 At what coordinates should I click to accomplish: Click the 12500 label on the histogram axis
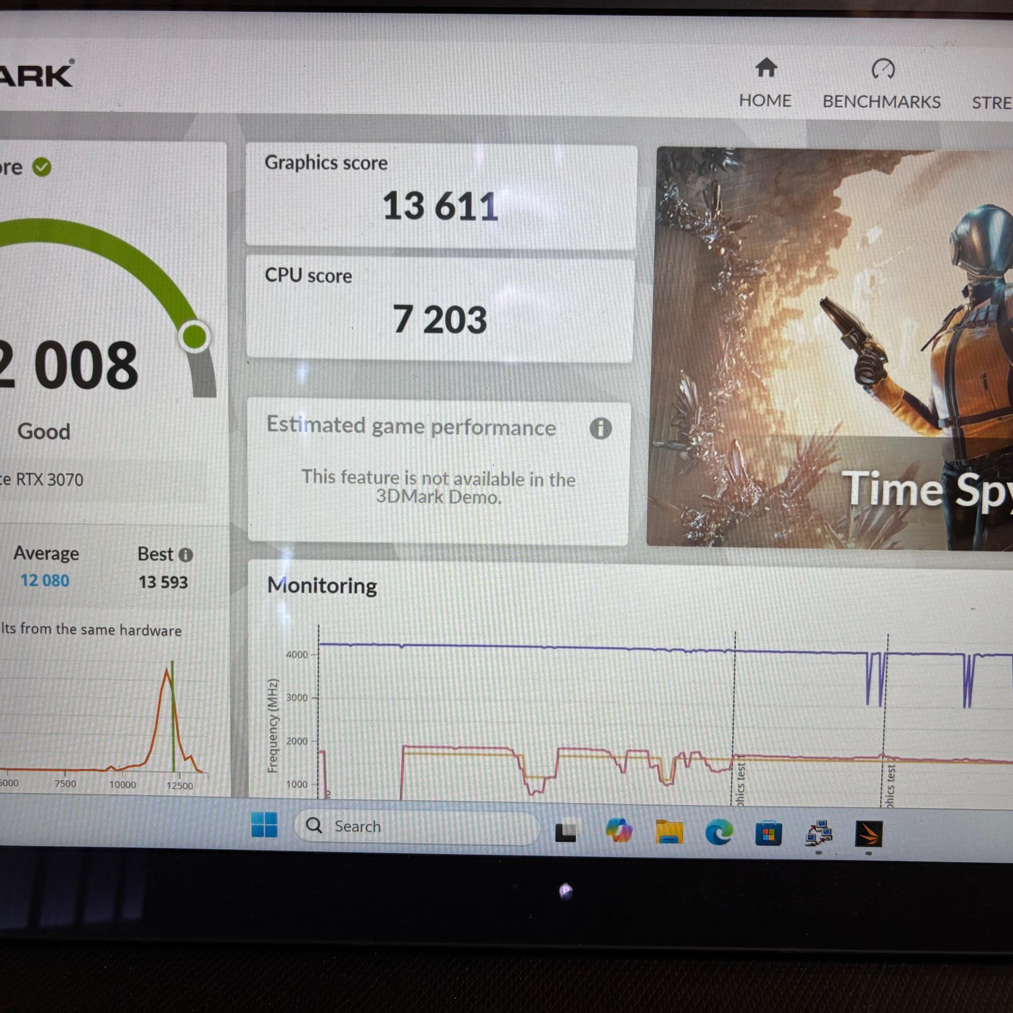pyautogui.click(x=180, y=785)
